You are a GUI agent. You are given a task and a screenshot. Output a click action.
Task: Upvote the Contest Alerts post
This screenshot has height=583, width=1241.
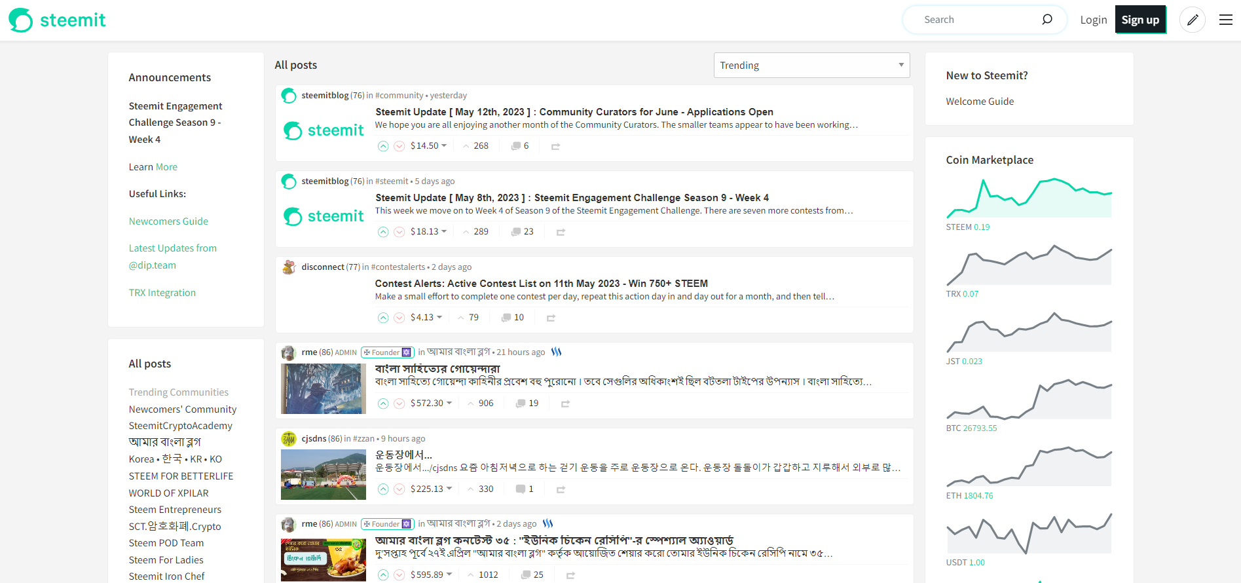pos(383,318)
